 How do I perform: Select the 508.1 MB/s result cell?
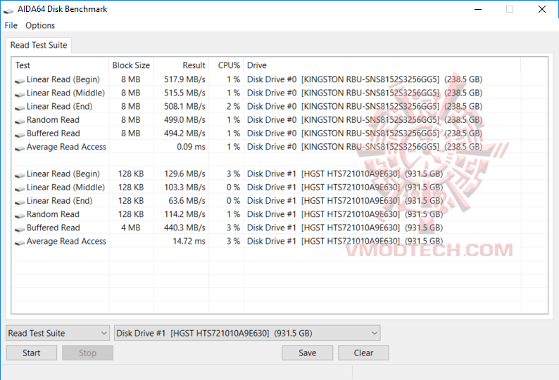184,106
